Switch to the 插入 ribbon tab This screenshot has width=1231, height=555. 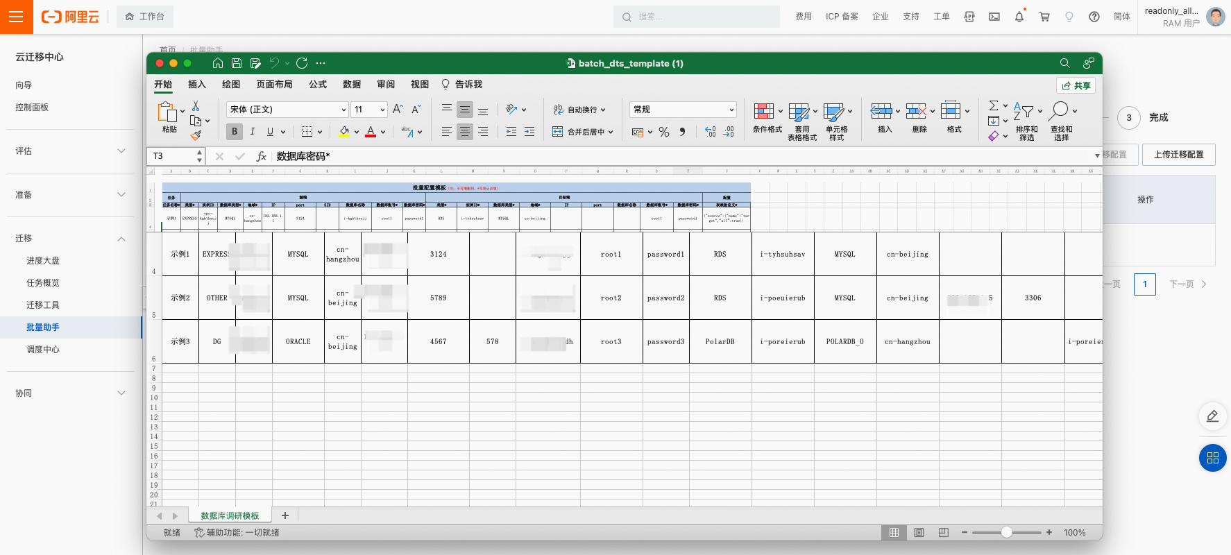(197, 84)
